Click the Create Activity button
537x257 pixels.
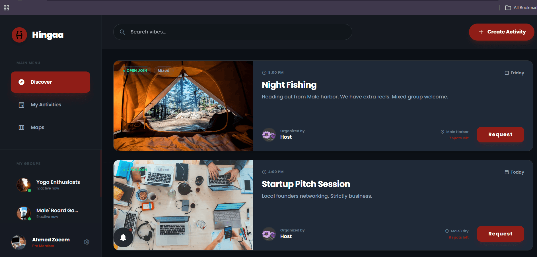click(501, 32)
